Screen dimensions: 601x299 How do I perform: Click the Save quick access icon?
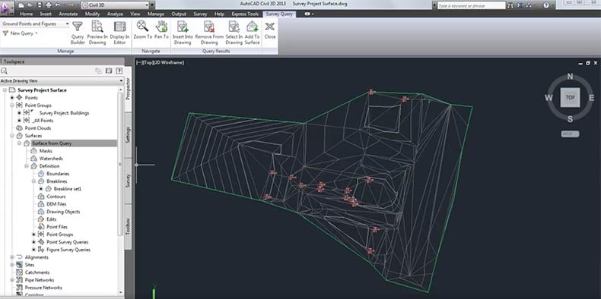39,5
